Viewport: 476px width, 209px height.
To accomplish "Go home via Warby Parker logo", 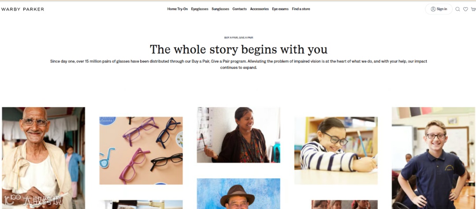I will coord(22,9).
